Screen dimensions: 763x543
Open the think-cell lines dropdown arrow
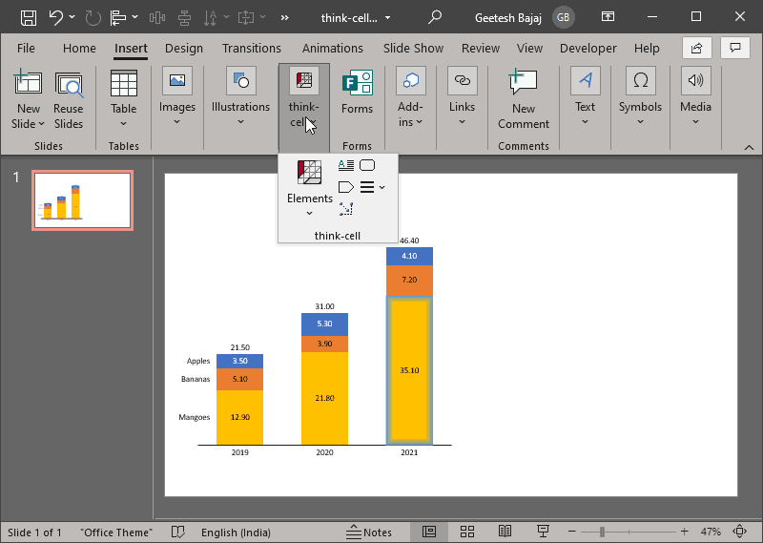[x=381, y=187]
